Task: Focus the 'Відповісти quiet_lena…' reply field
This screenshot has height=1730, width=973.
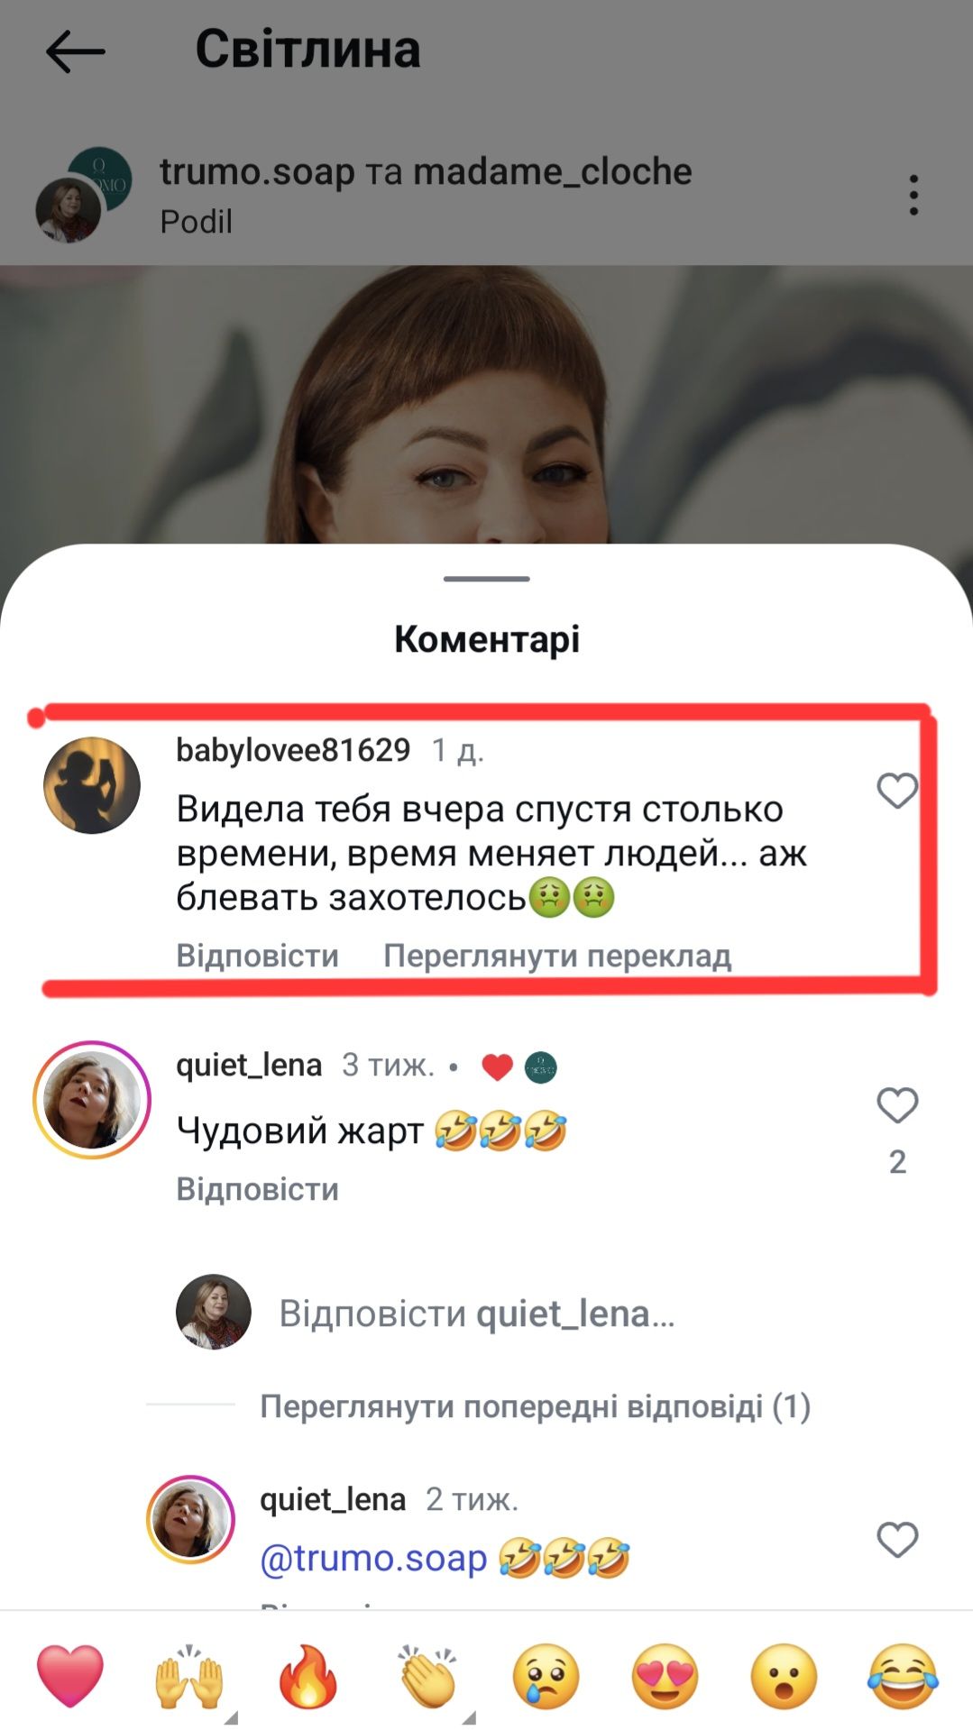Action: tap(476, 1314)
